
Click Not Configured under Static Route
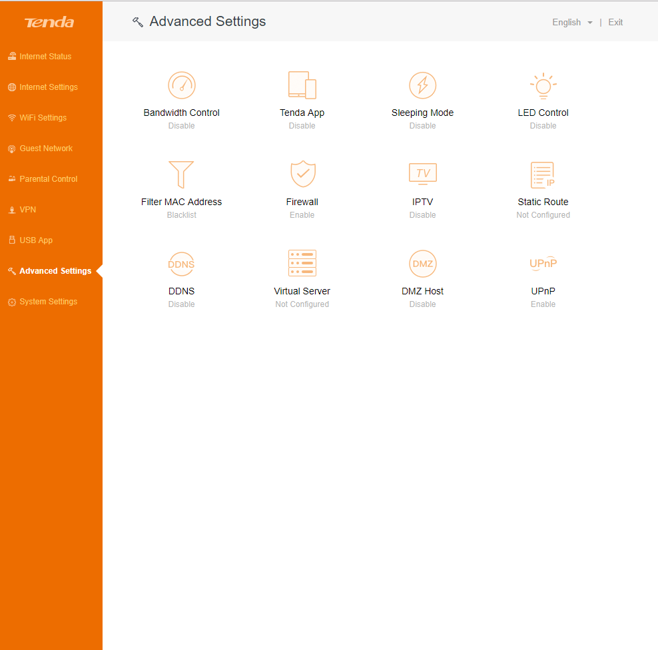point(543,215)
